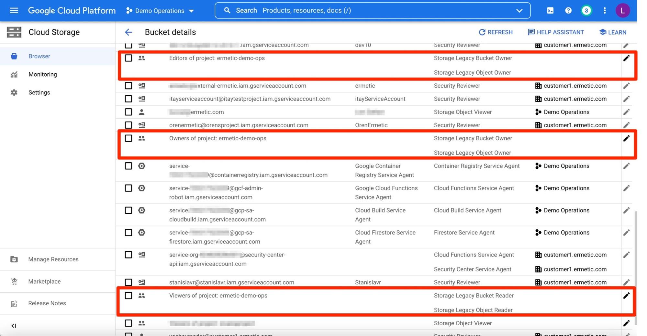Edit the ermetic.com user Storage Object Viewer row
This screenshot has height=336, width=647.
tap(626, 112)
